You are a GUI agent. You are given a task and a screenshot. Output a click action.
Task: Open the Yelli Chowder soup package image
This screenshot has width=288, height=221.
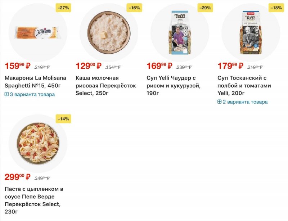pyautogui.click(x=180, y=32)
